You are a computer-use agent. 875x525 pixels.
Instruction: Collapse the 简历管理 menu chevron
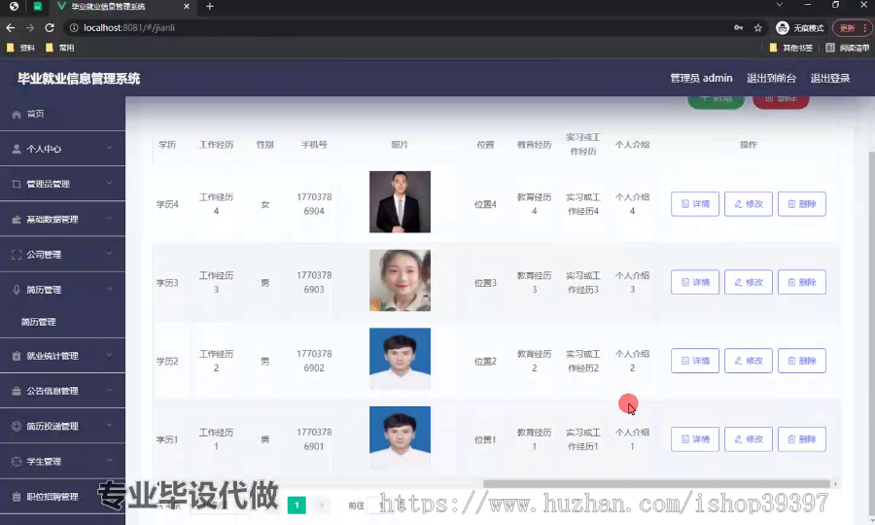point(109,289)
